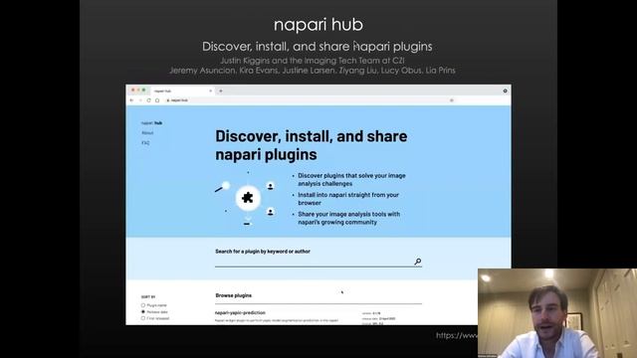
Task: Select the Release date sort option
Action: (154, 311)
